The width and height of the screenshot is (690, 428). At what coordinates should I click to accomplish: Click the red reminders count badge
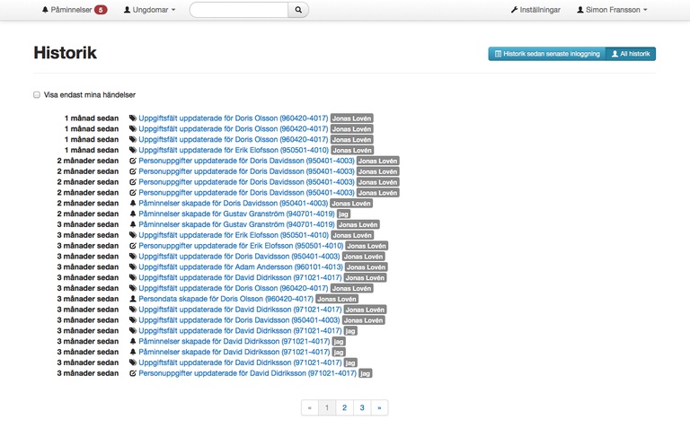[x=101, y=10]
